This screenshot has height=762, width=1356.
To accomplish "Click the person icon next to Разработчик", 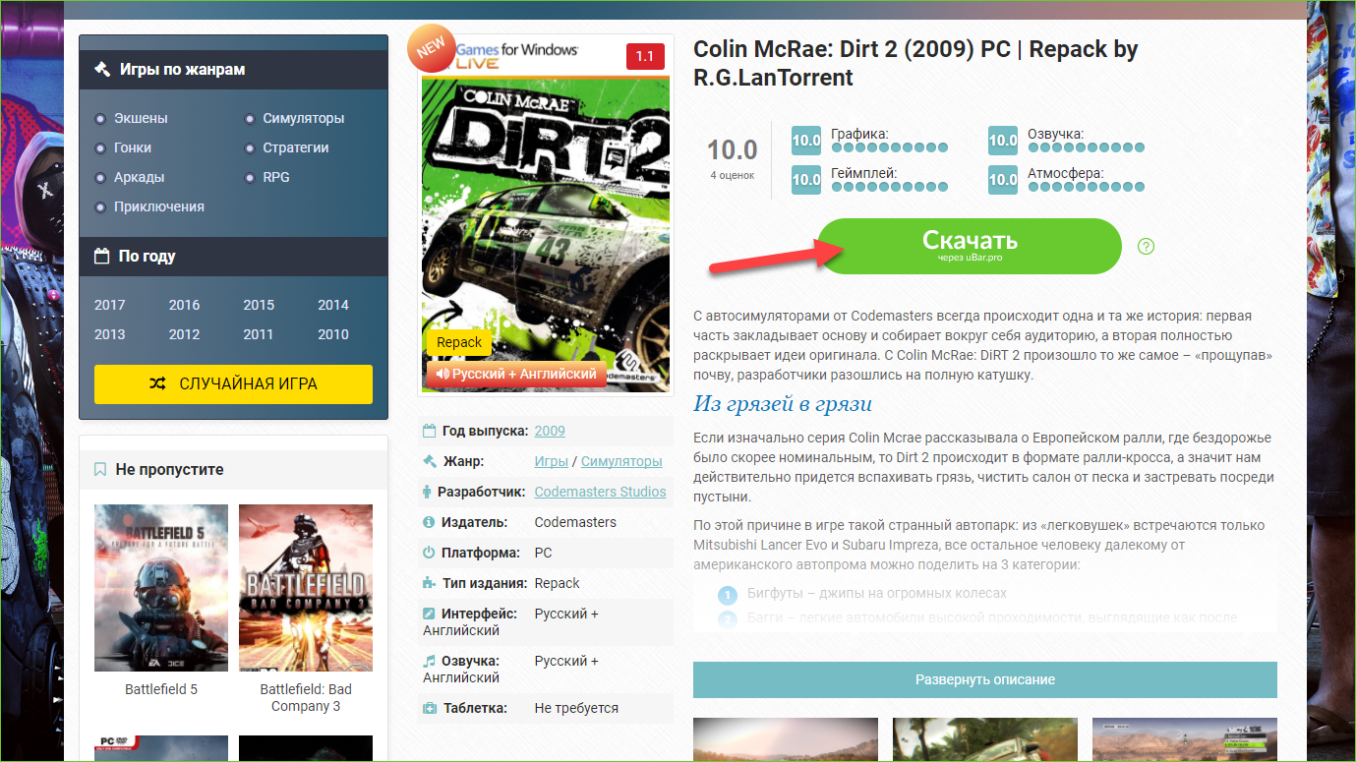I will (426, 492).
